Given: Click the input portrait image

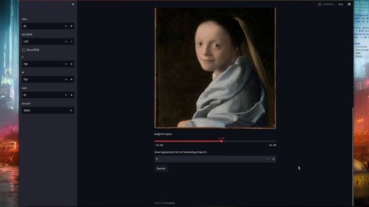Looking at the screenshot, I should 215,68.
